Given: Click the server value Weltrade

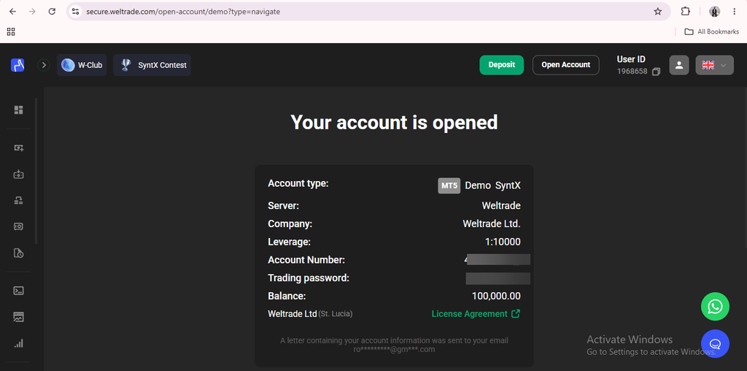Looking at the screenshot, I should (501, 205).
